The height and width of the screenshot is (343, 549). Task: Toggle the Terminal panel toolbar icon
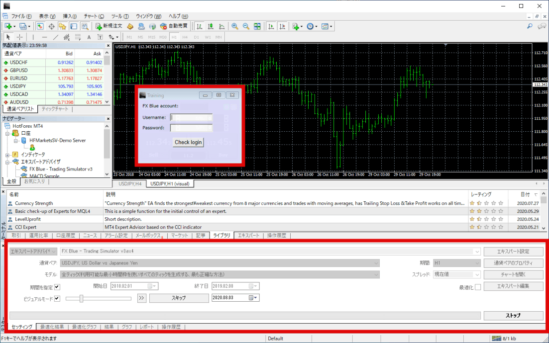click(74, 26)
